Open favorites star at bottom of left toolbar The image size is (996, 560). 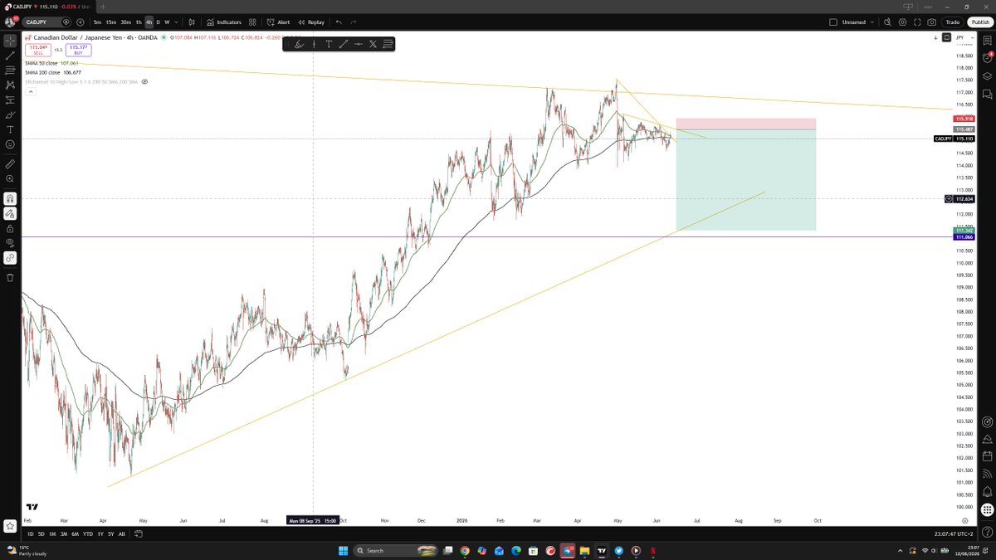pos(10,526)
